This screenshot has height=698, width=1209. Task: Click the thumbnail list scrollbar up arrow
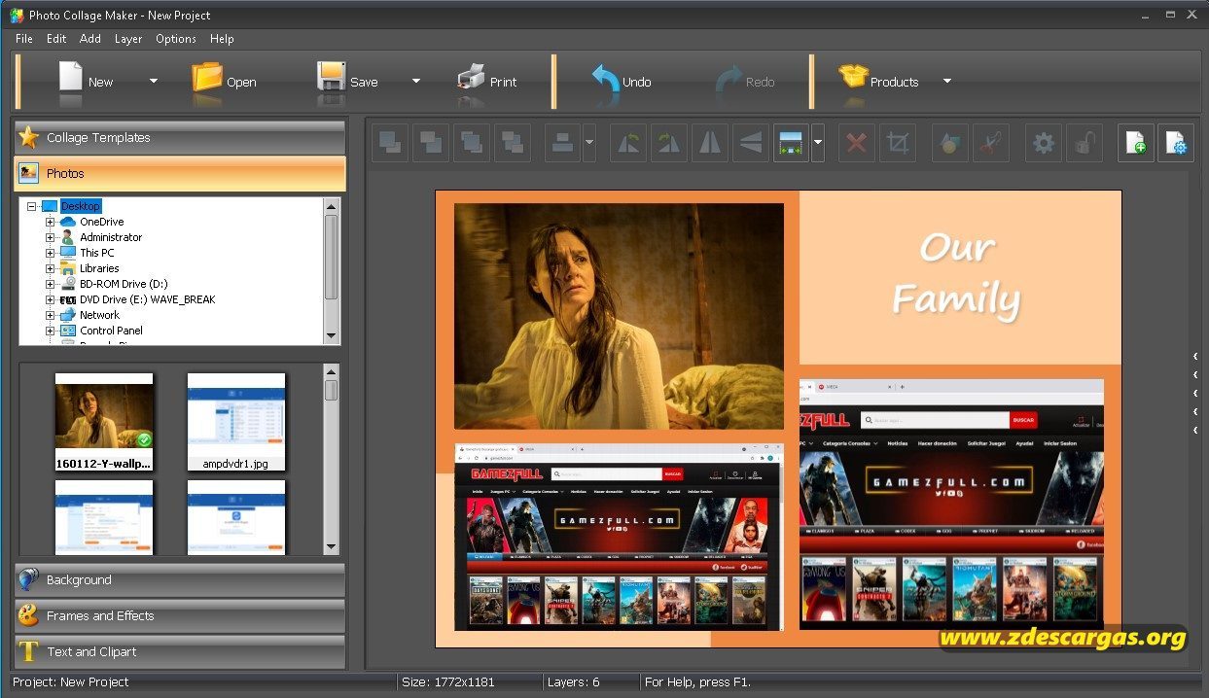(x=331, y=371)
